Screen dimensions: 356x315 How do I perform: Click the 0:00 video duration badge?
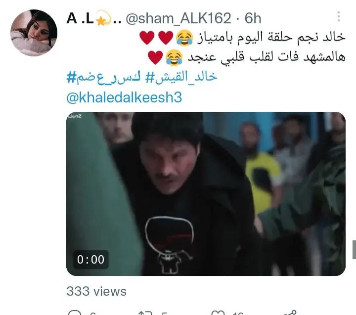tap(90, 259)
